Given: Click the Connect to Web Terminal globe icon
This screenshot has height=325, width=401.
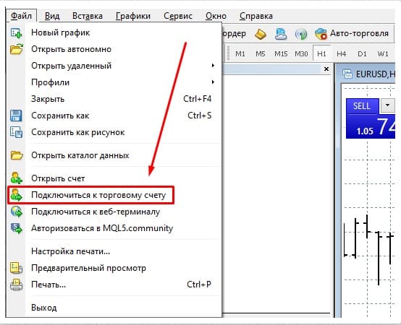Looking at the screenshot, I should pyautogui.click(x=17, y=212).
